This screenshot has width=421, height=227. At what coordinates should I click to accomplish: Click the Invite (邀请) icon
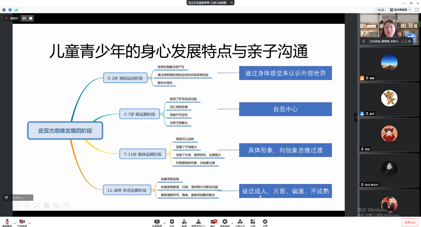(184, 222)
